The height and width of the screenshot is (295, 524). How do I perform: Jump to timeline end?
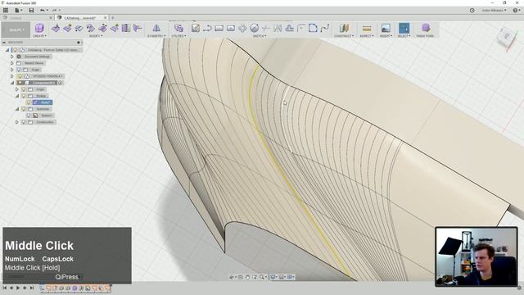click(x=32, y=288)
